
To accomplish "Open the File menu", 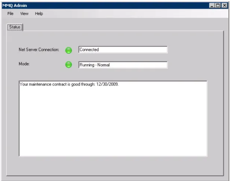I will coord(10,13).
